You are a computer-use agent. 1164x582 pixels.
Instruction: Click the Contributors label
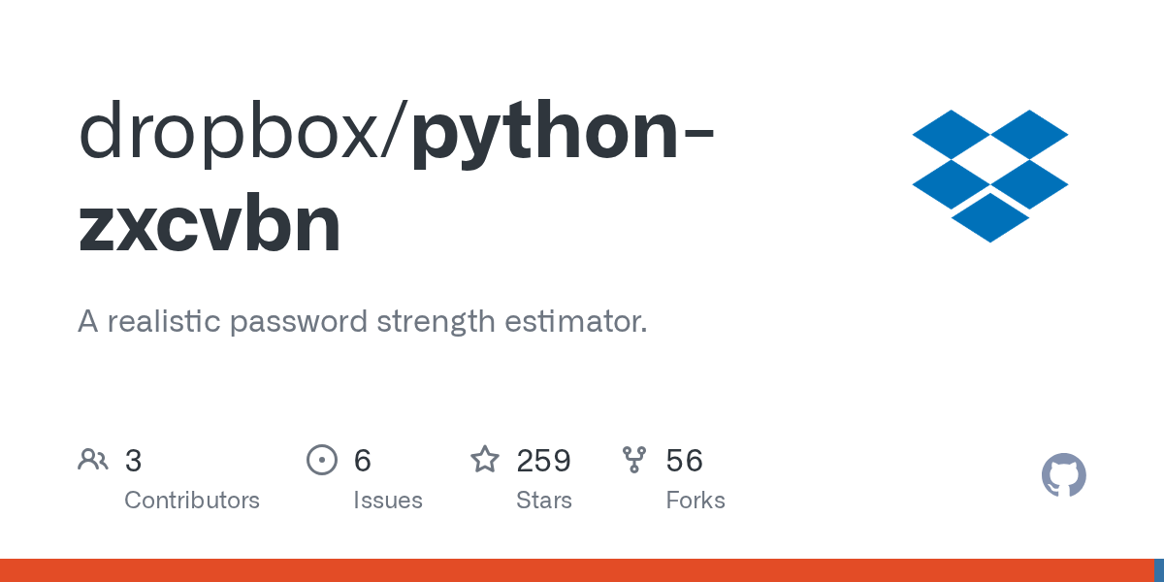coord(192,501)
